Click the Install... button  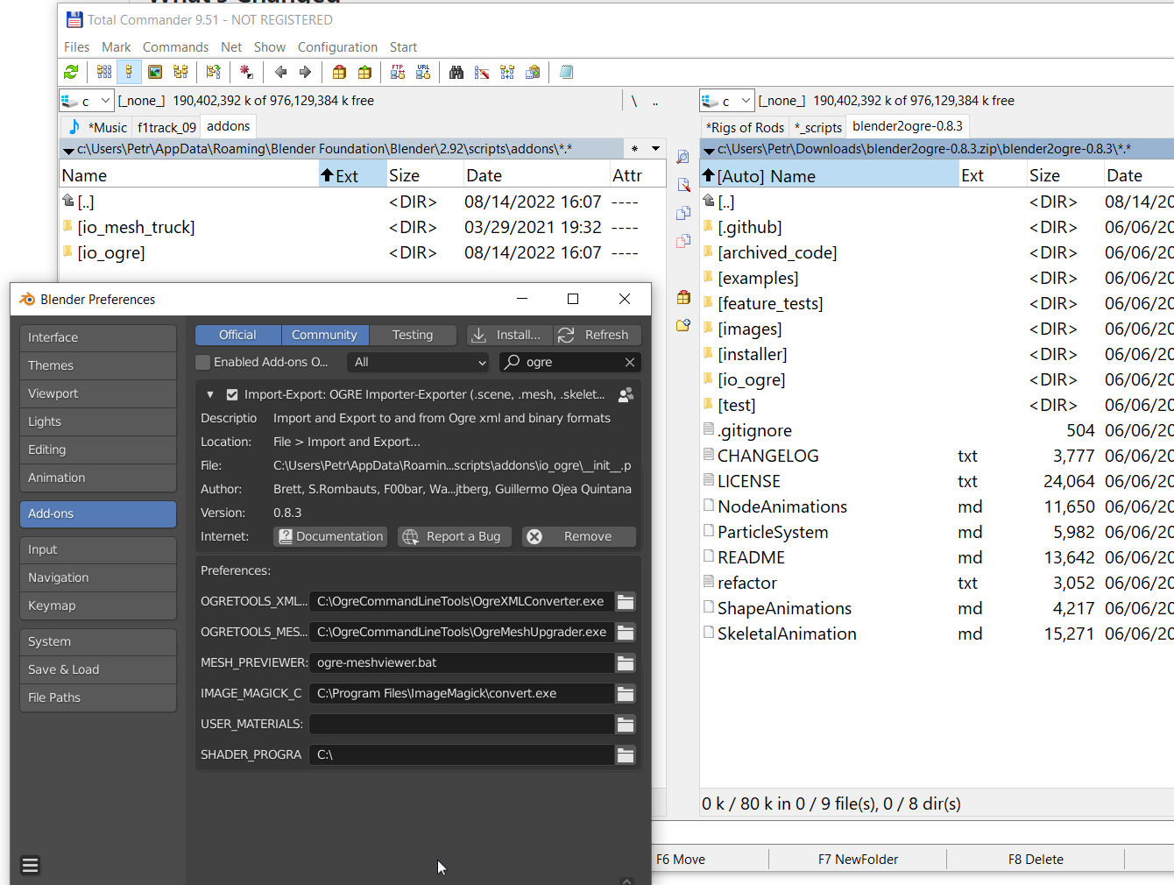509,335
